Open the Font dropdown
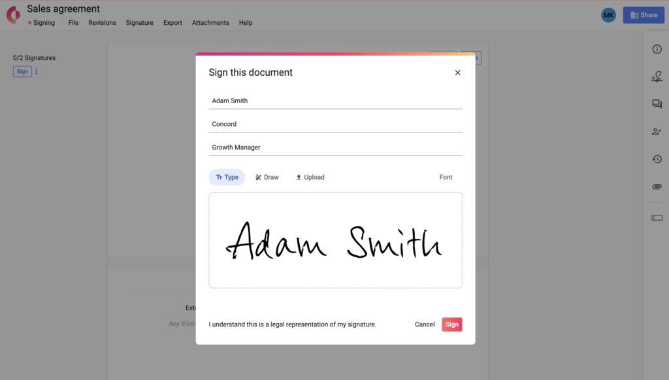 (x=446, y=177)
